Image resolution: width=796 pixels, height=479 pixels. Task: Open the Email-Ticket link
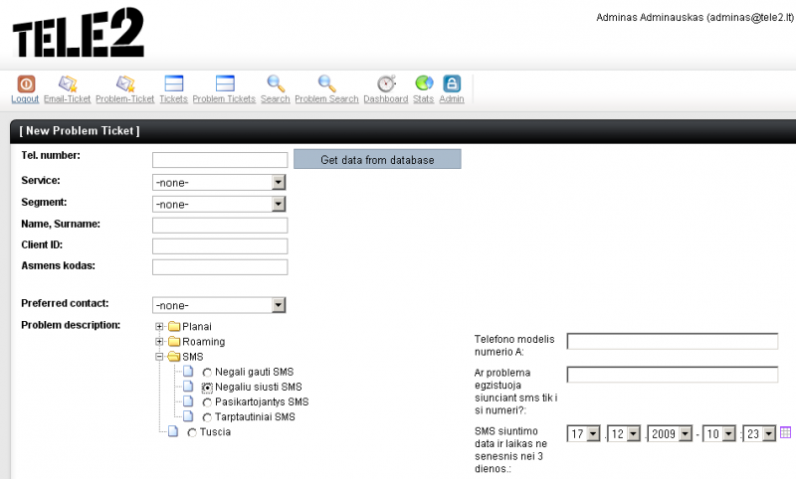tap(67, 98)
